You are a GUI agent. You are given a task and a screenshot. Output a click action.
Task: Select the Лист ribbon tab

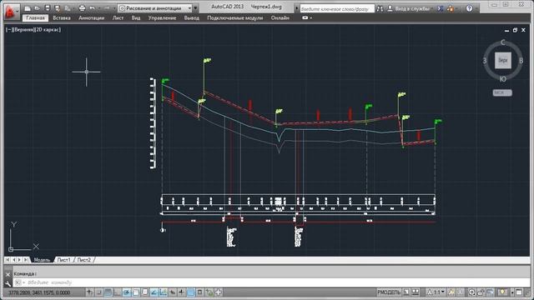tap(118, 18)
